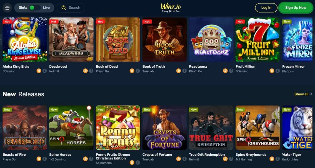This screenshot has height=168, width=315.
Task: Toggle the Slots/Live switch
Action: 34,8
